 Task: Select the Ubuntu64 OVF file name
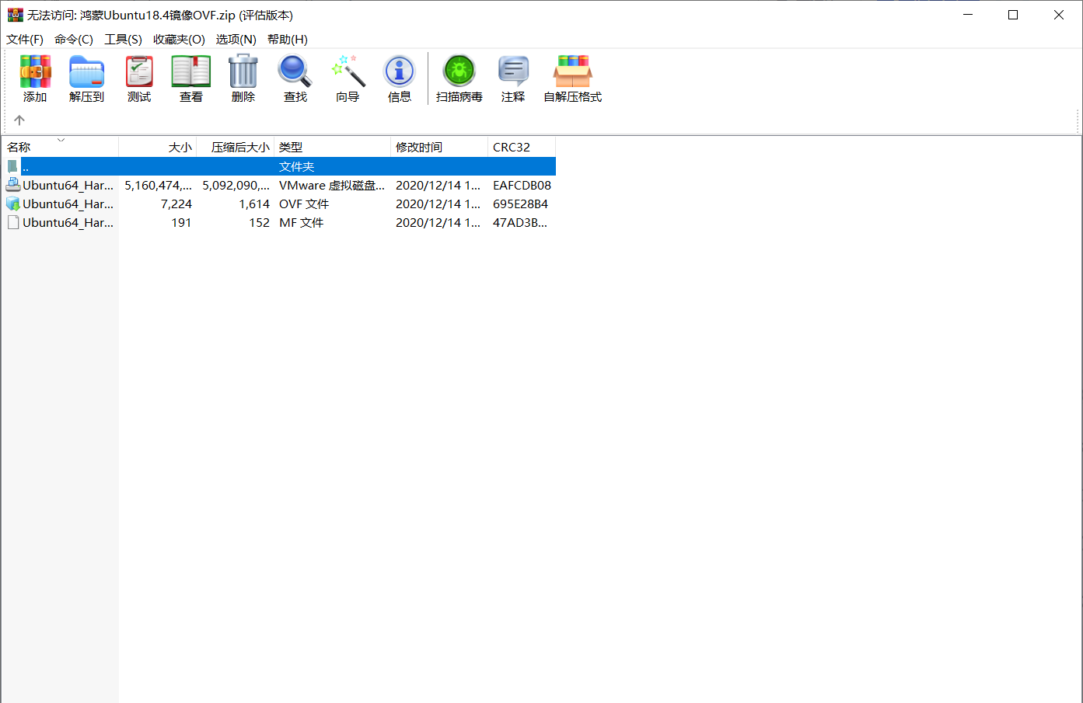coord(68,204)
